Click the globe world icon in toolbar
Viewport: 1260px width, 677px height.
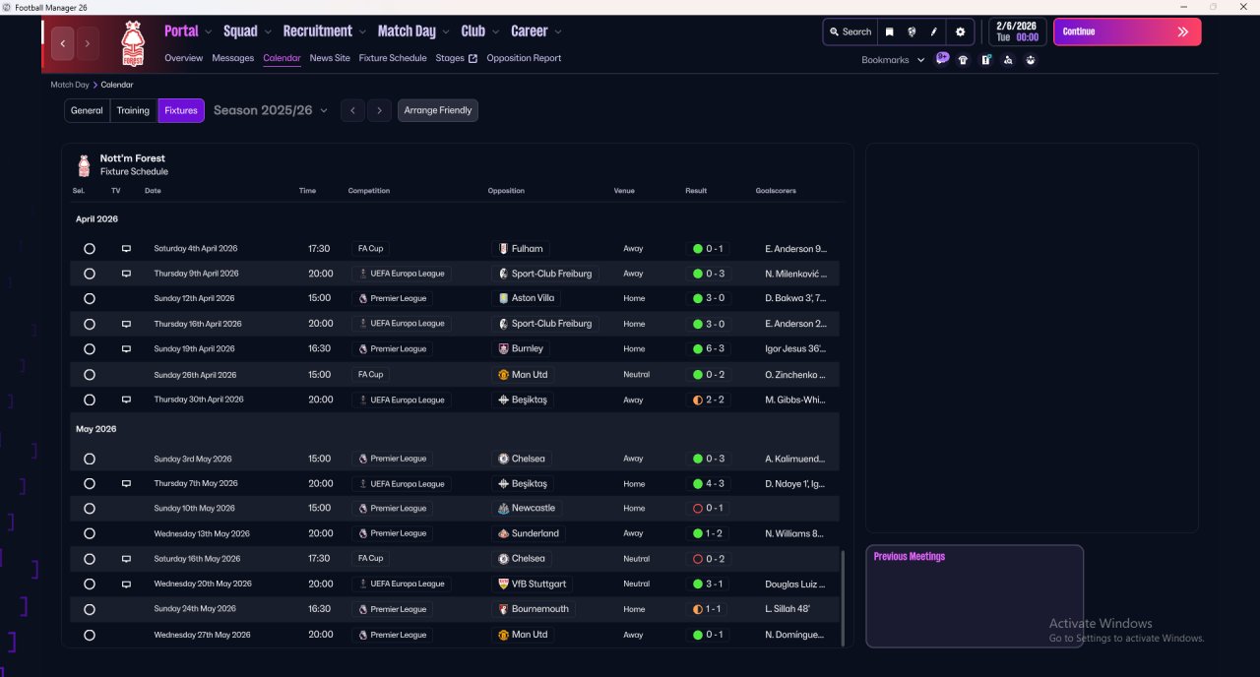click(x=912, y=31)
